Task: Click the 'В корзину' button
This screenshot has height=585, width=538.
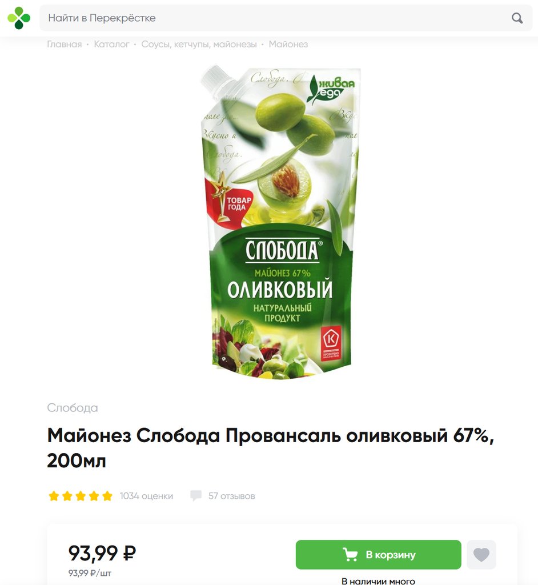Action: tap(378, 554)
